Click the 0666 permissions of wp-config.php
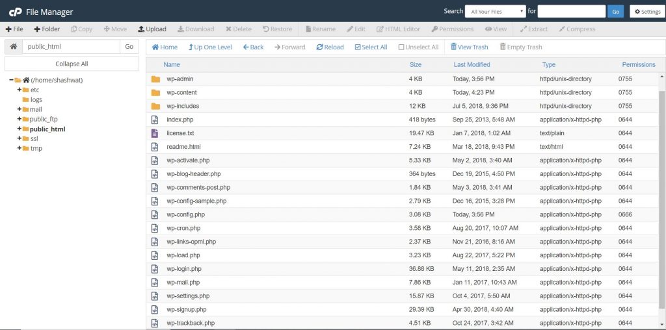The image size is (666, 330). 625,214
